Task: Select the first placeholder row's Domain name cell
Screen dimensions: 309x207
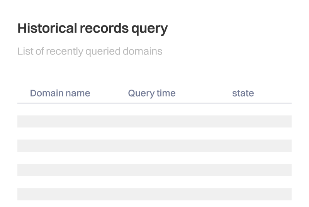Action: (60, 121)
